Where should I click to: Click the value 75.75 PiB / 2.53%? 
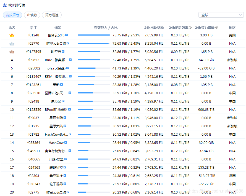click(126, 35)
